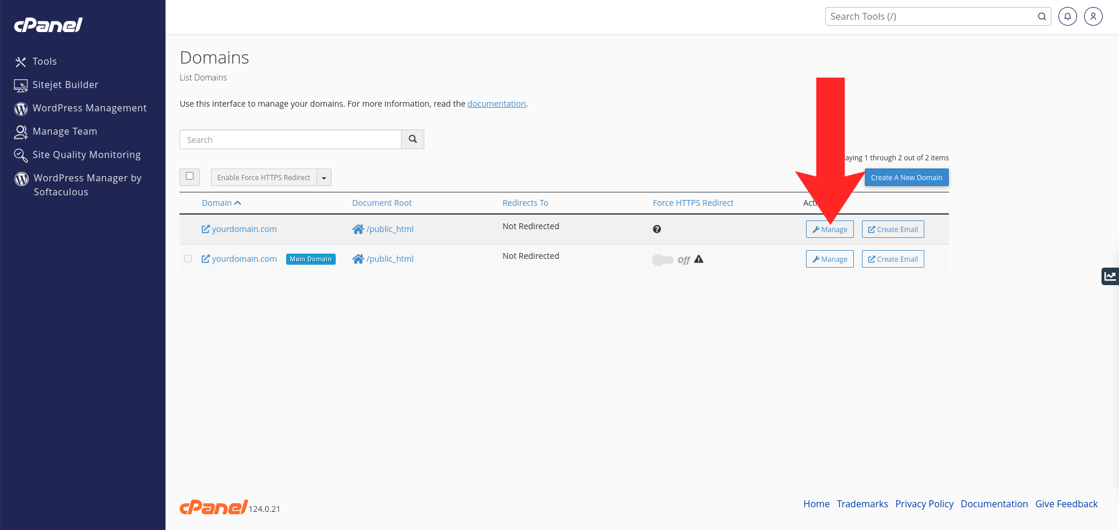Click the first row help question-mark icon
Screen dimensions: 1119x530
click(657, 229)
